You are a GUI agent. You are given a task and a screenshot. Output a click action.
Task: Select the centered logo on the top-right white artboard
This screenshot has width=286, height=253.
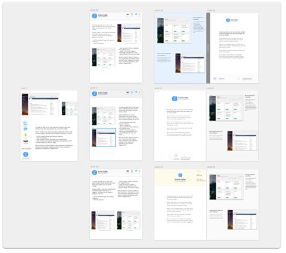coord(232,20)
